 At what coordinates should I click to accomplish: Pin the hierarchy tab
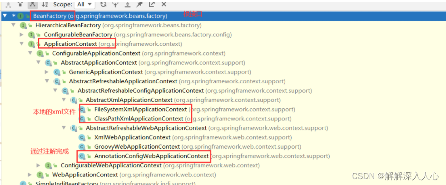click(140, 4)
